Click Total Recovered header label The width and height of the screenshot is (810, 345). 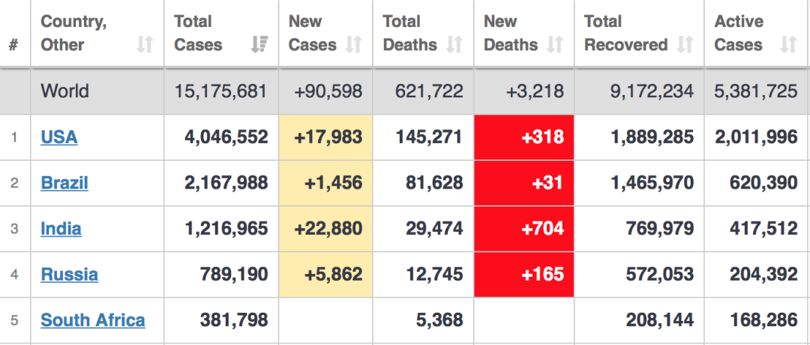[x=626, y=33]
